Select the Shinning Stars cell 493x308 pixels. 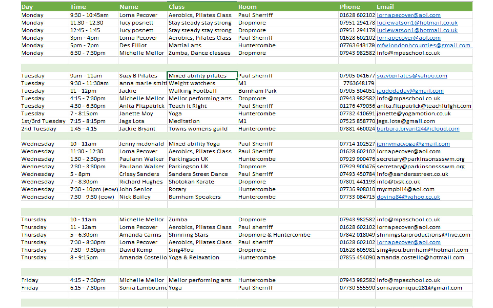coord(202,235)
